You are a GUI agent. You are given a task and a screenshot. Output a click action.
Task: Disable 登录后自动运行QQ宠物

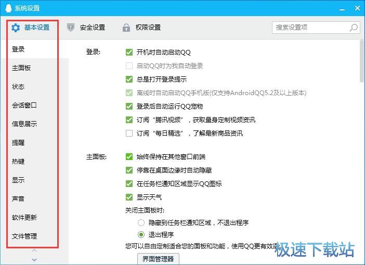click(x=129, y=107)
